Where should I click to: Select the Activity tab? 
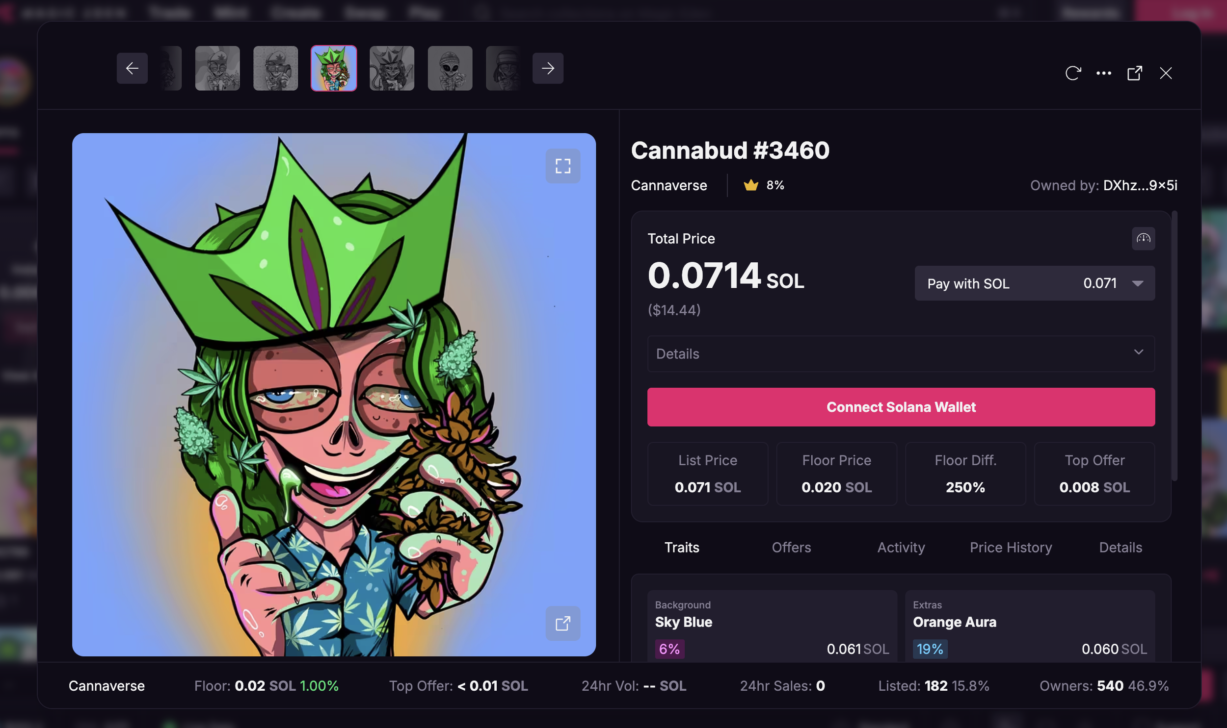pos(901,548)
